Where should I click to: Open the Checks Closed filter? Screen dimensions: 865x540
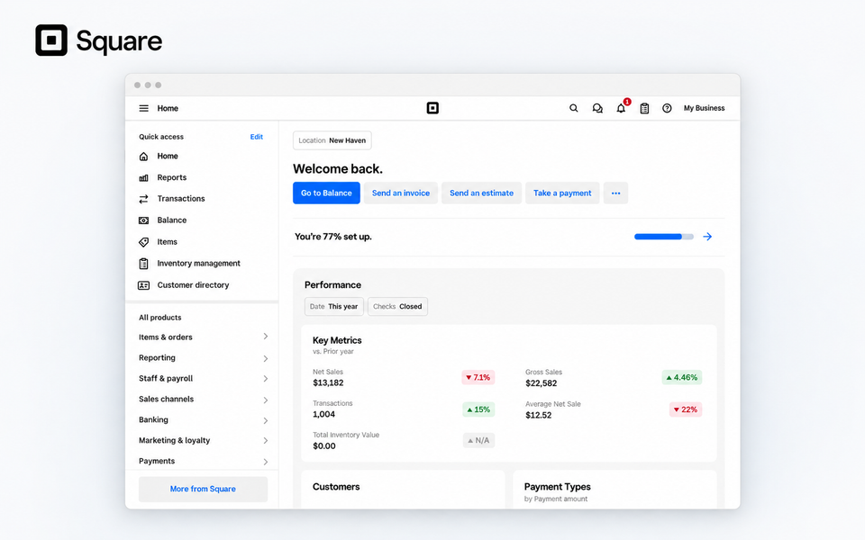click(x=397, y=306)
